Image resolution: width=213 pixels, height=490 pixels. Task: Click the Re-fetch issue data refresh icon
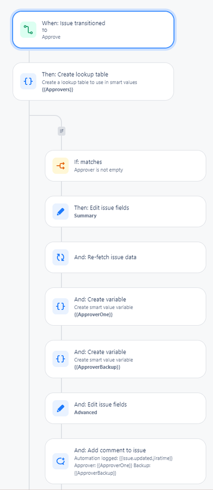point(61,257)
